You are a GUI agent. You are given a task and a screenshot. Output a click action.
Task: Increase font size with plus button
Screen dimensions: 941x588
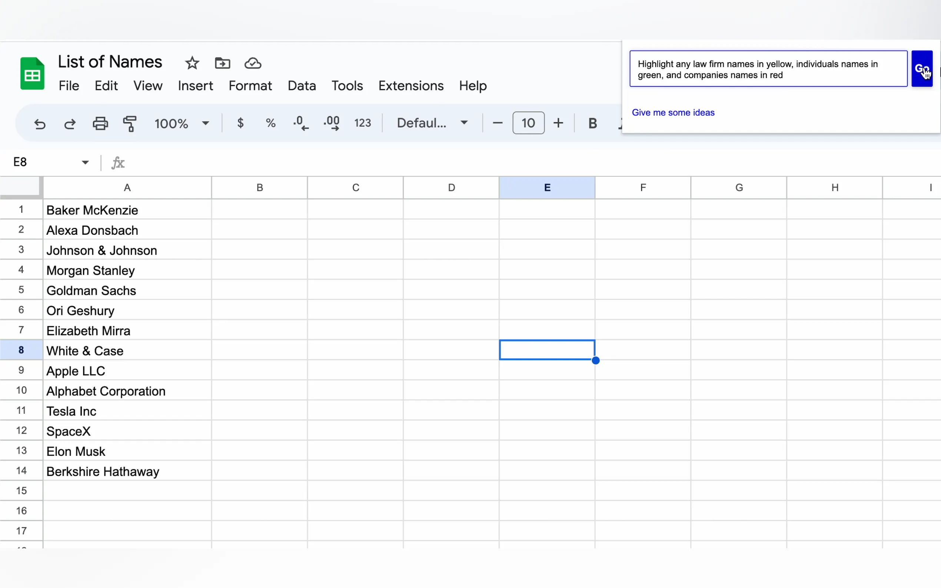(x=558, y=123)
